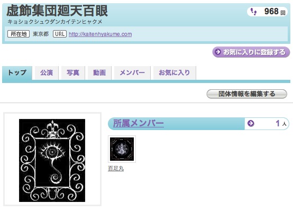Screen dimensions: 293x212
Task: Open the 所属メンバー heading link
Action: pos(139,123)
